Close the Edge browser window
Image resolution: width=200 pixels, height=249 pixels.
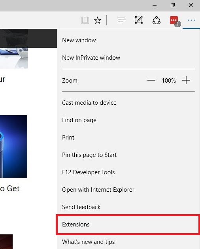(191, 6)
